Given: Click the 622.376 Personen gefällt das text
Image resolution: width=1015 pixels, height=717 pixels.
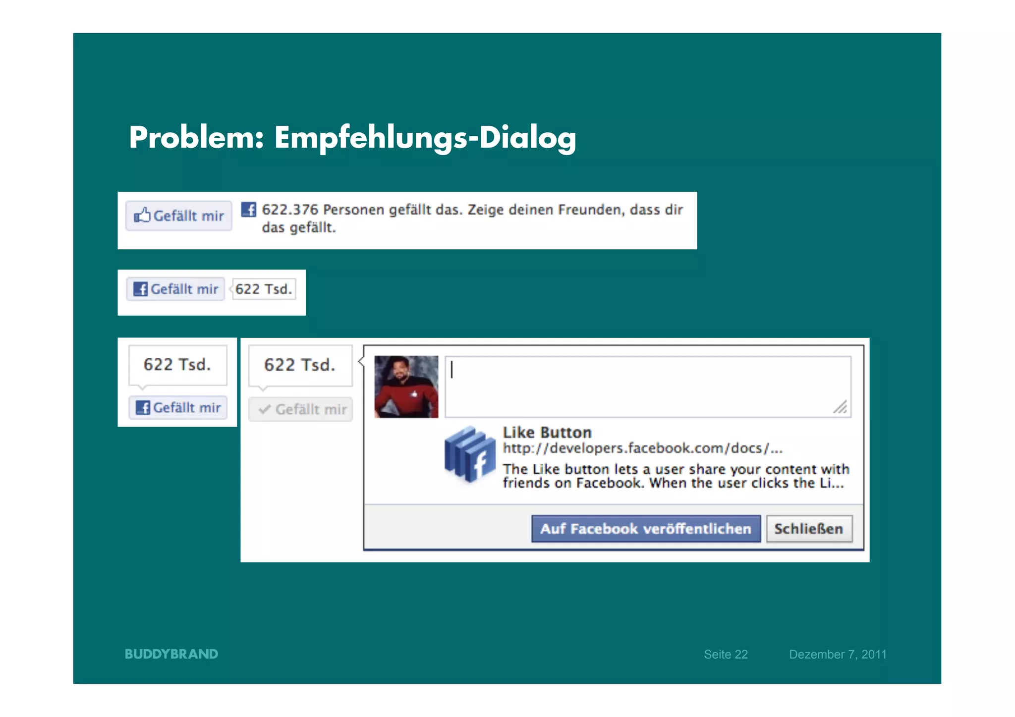Looking at the screenshot, I should [472, 219].
